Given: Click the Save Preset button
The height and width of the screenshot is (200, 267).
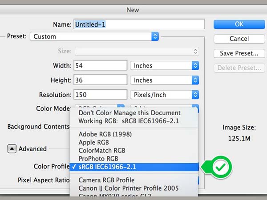Looking at the screenshot, I should (x=239, y=53).
